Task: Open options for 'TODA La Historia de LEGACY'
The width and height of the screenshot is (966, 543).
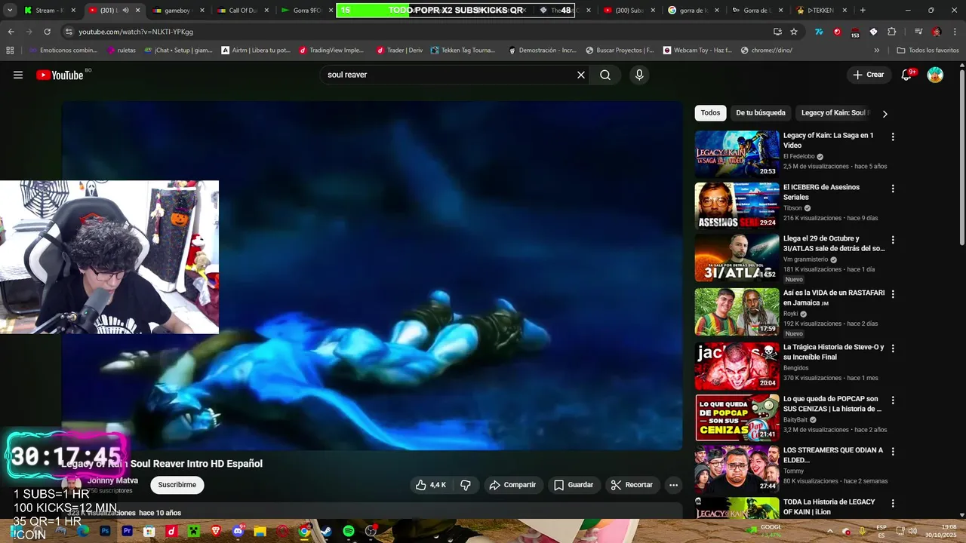Action: (x=893, y=503)
